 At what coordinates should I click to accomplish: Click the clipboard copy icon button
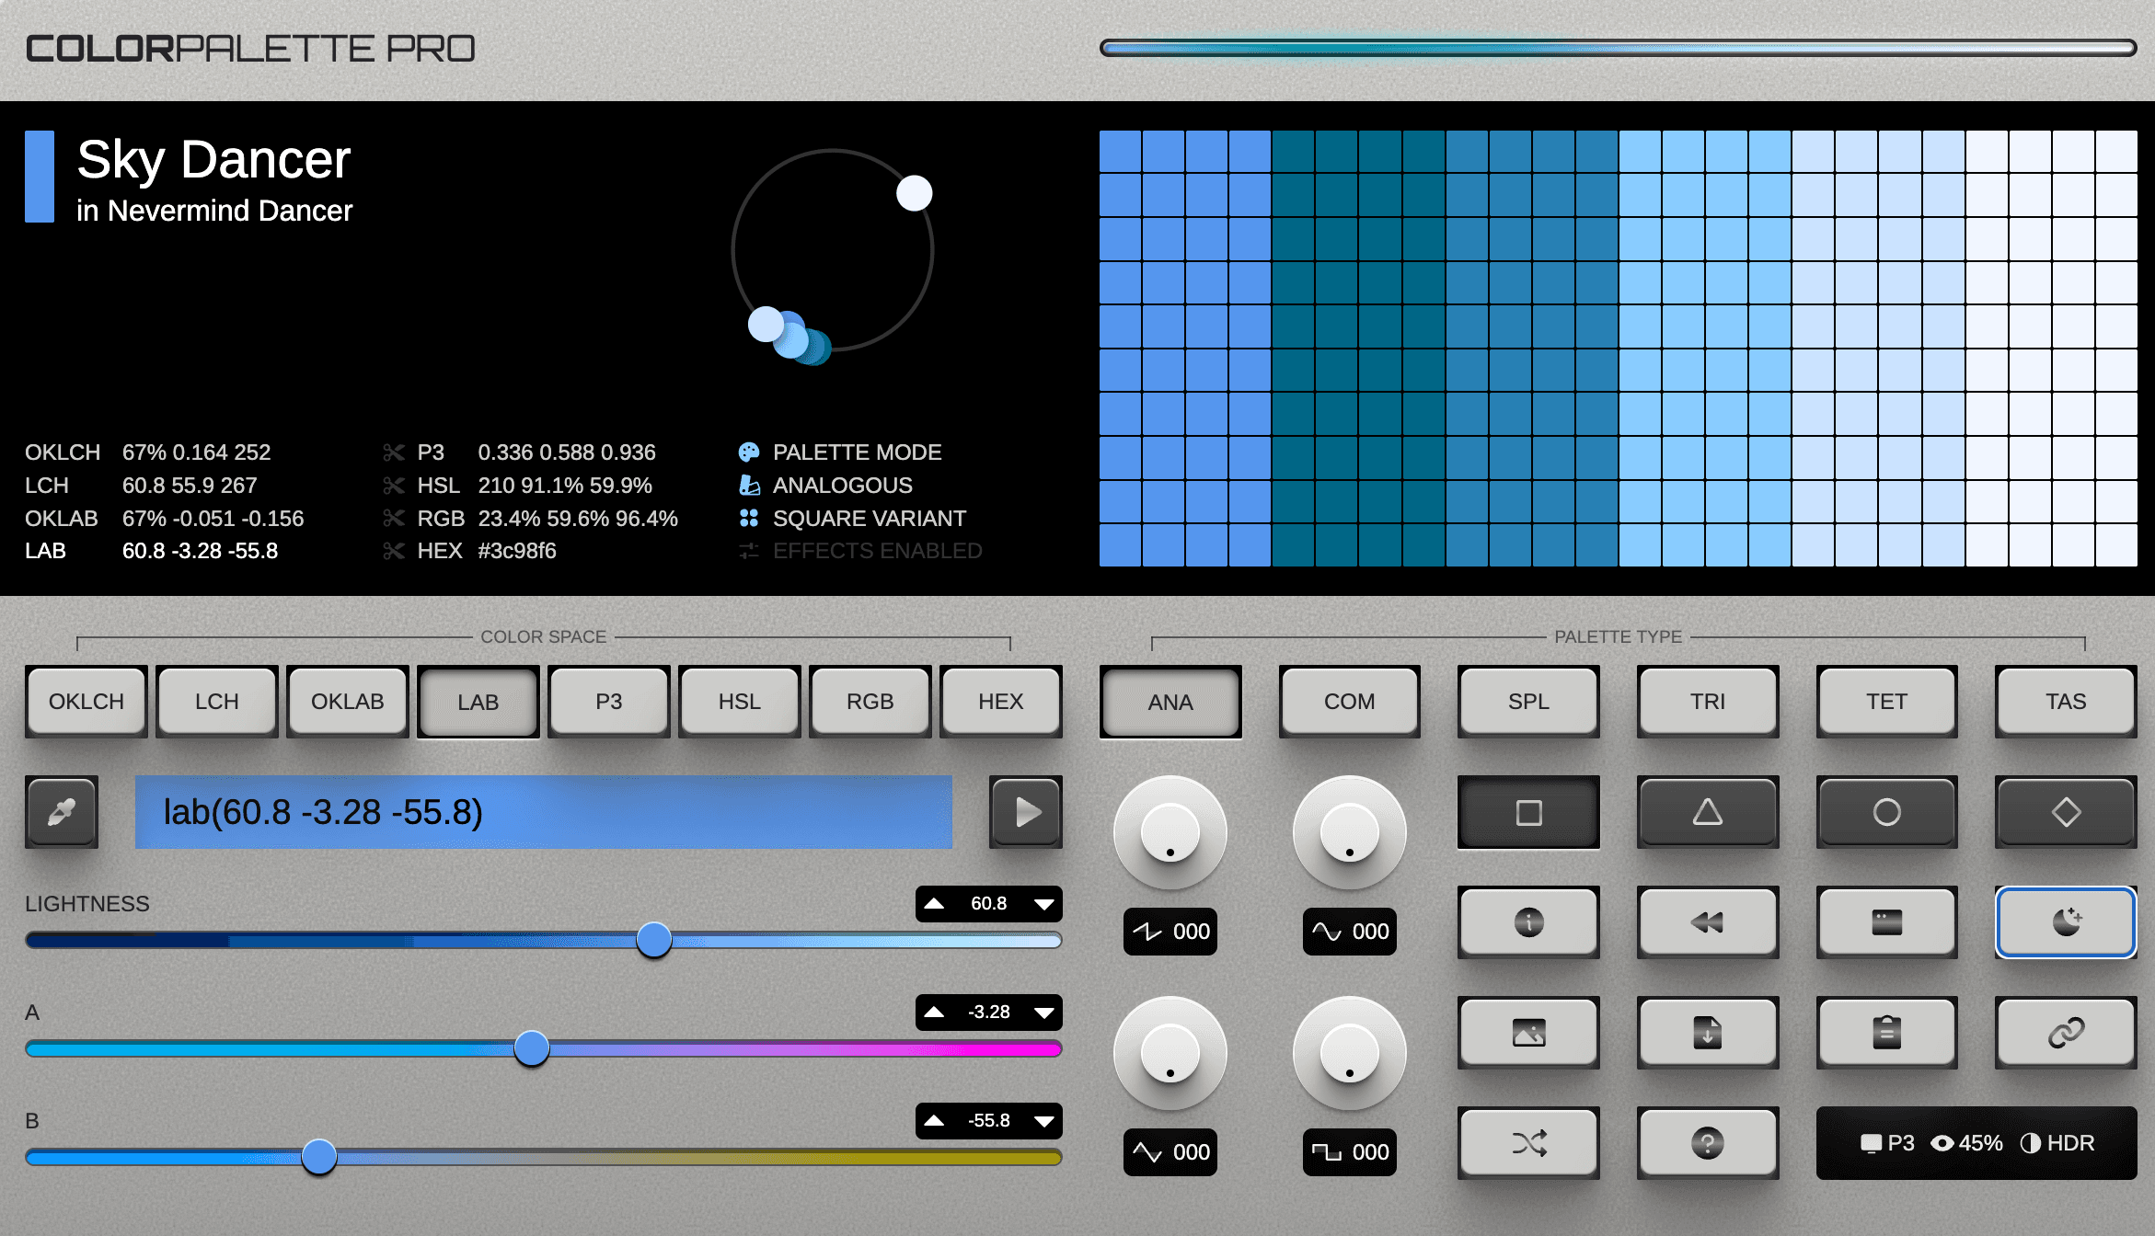pyautogui.click(x=1886, y=1033)
